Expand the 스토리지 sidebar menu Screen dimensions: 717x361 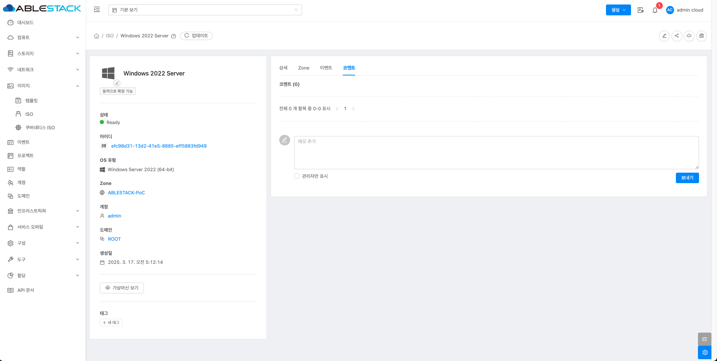43,53
